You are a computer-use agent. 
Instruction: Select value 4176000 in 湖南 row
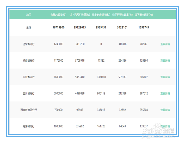point(58,61)
